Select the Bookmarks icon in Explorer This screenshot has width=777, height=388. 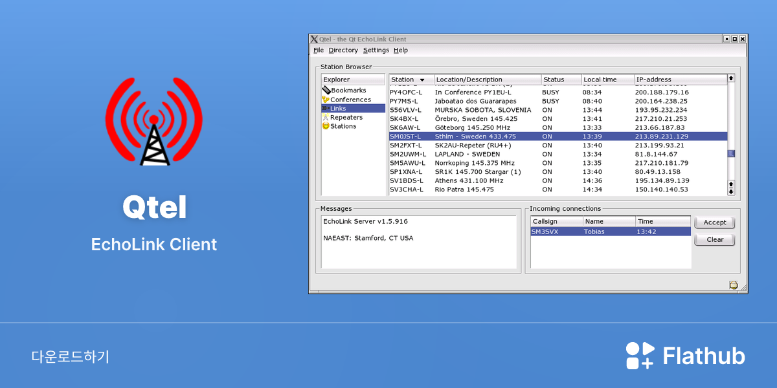(x=326, y=91)
